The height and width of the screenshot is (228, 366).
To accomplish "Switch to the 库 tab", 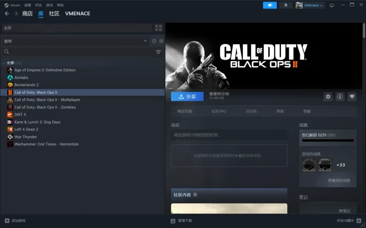I will coord(41,14).
